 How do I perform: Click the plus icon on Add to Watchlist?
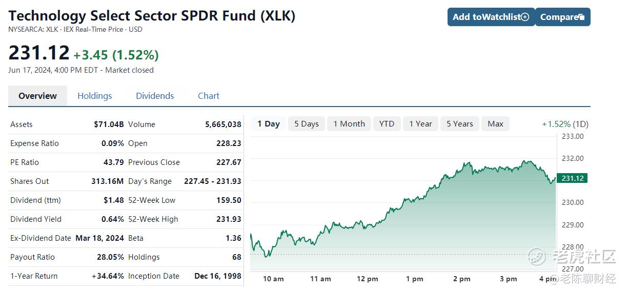click(x=525, y=17)
